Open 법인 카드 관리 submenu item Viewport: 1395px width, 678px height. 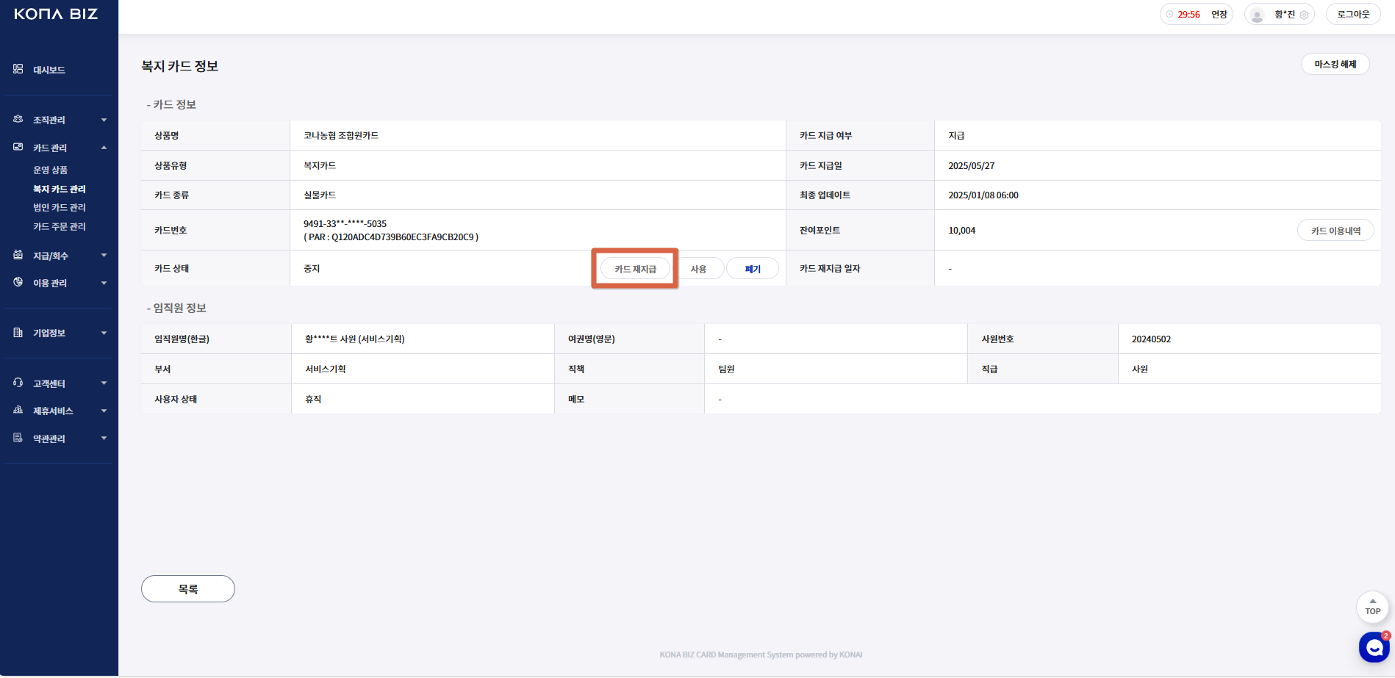point(60,208)
